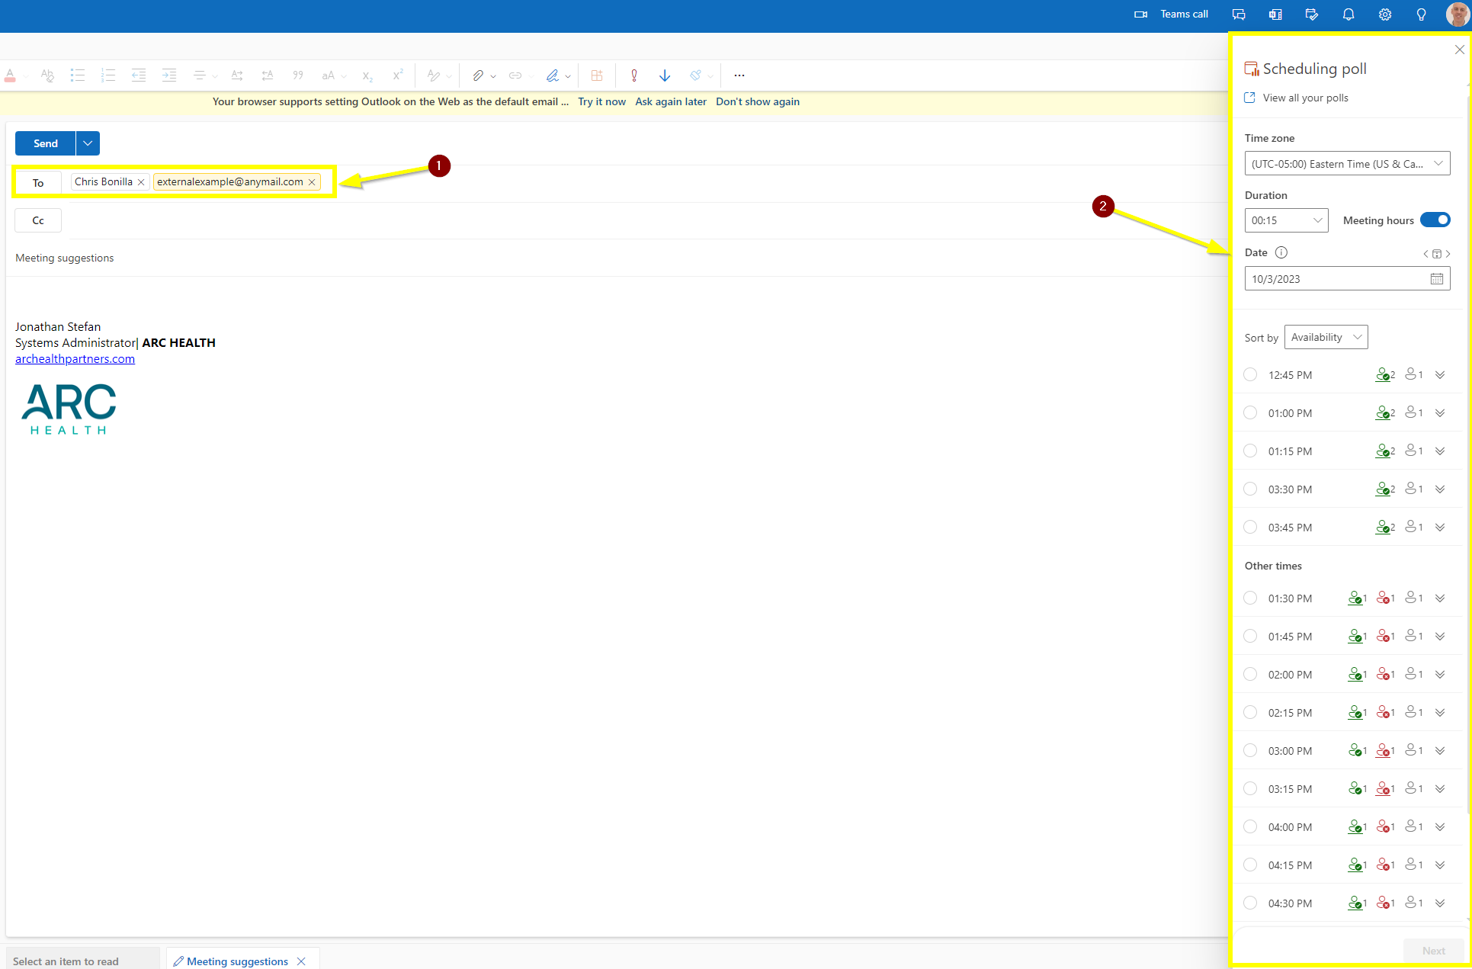Open more formatting options ellipsis menu
The image size is (1472, 969).
click(739, 75)
